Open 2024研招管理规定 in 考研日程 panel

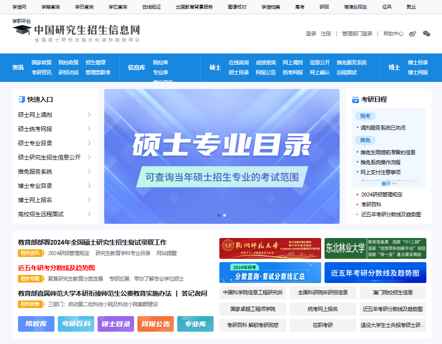(x=382, y=194)
